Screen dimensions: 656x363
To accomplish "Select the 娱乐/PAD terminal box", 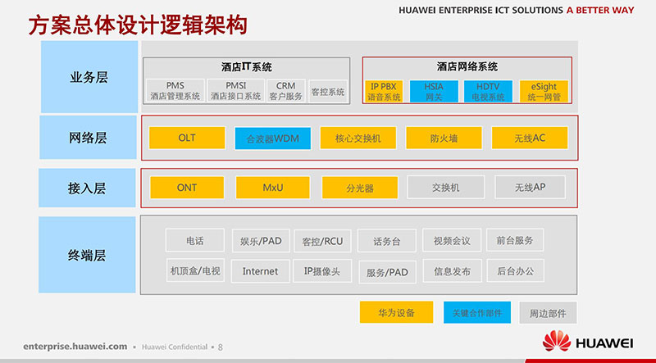I will point(261,241).
